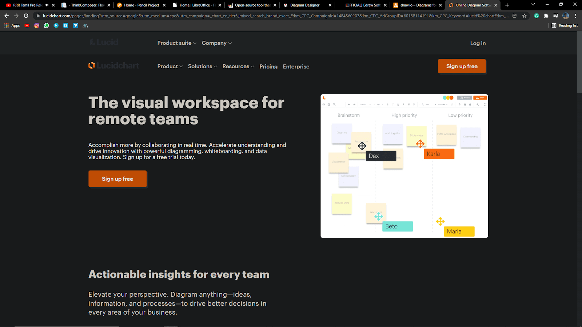
Task: Close the Home - Pencil Project tab
Action: (164, 5)
